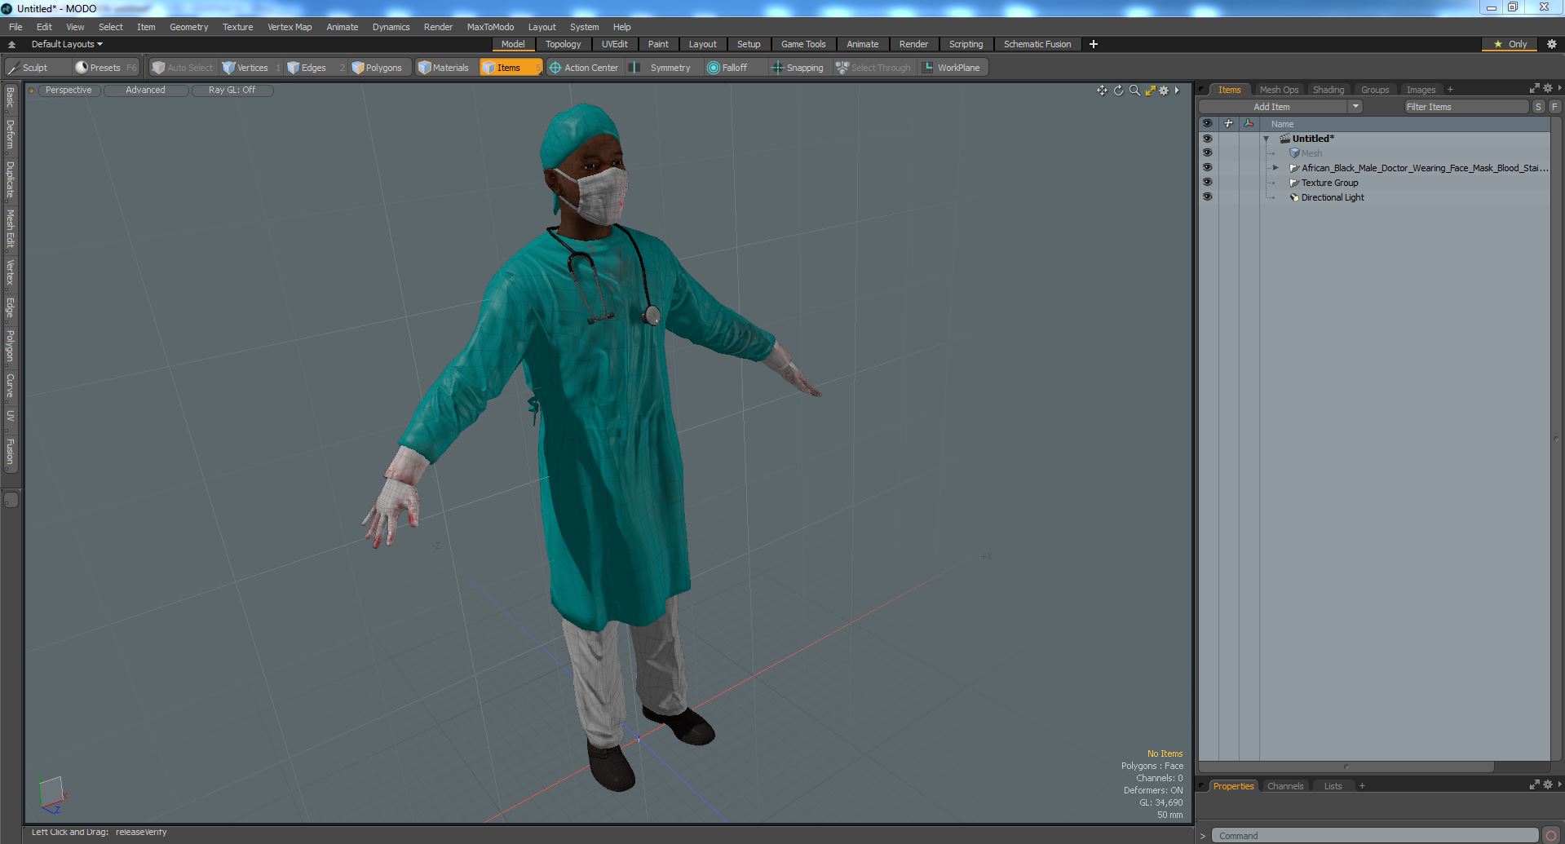Click the axis-colored column header icon
This screenshot has height=844, width=1565.
point(1249,124)
